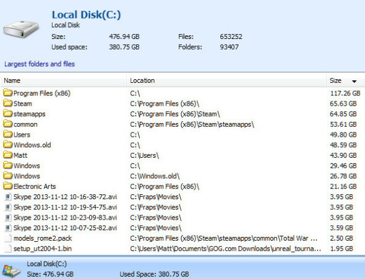Click the 21.16 GB size value
Viewport: 365px width, 279px height.
tap(343, 186)
